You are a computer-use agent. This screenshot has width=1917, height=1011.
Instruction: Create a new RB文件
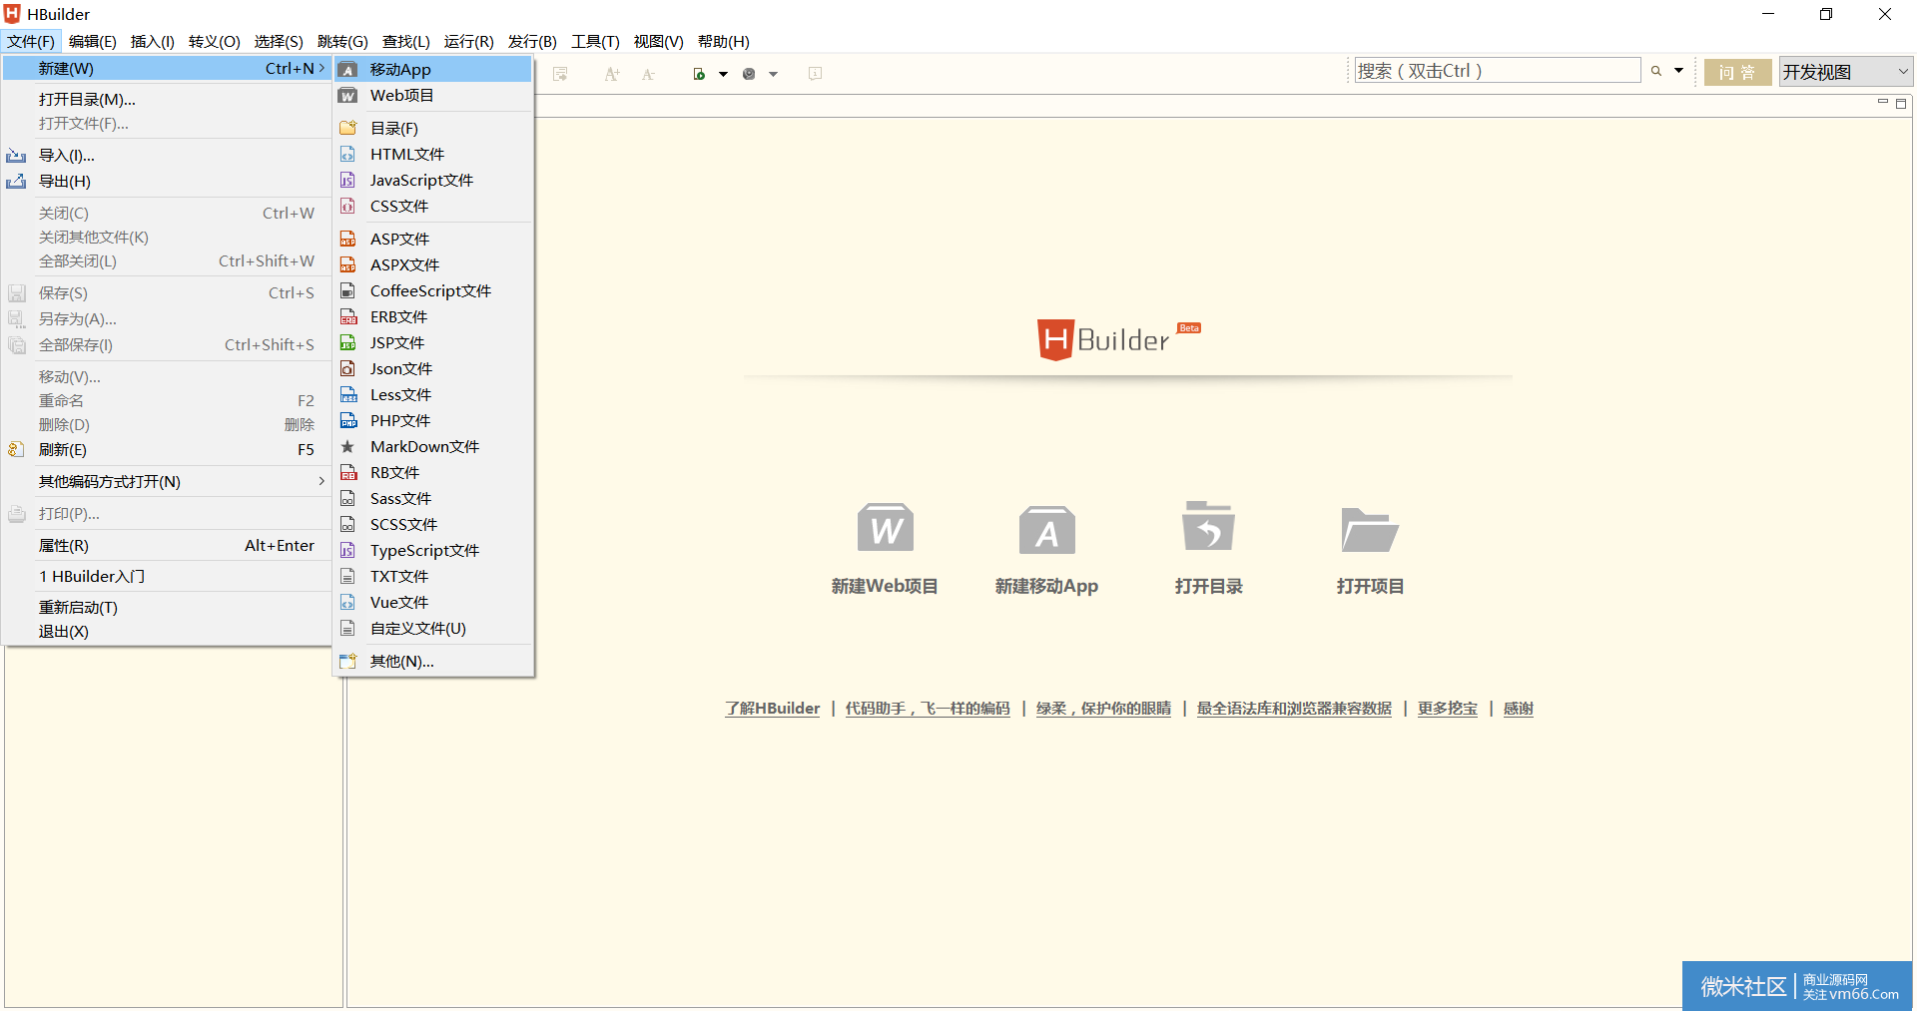433,472
